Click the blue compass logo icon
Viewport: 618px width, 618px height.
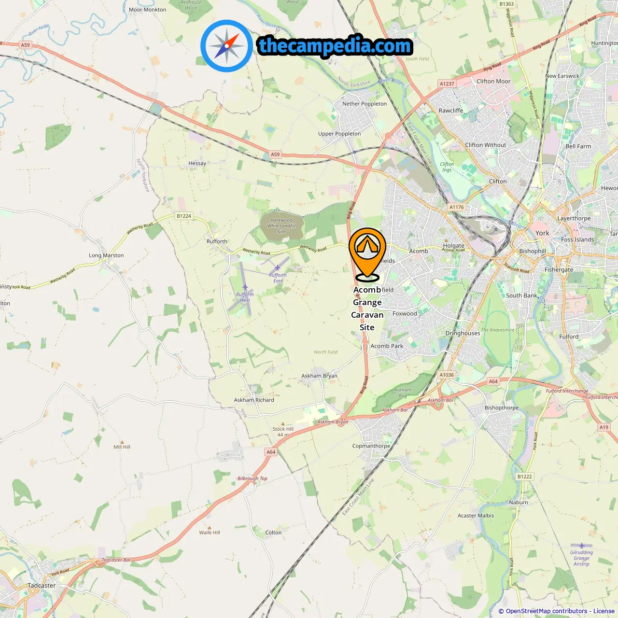pos(226,46)
